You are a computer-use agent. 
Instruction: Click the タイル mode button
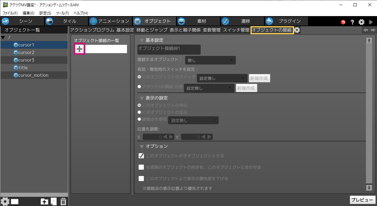point(66,21)
